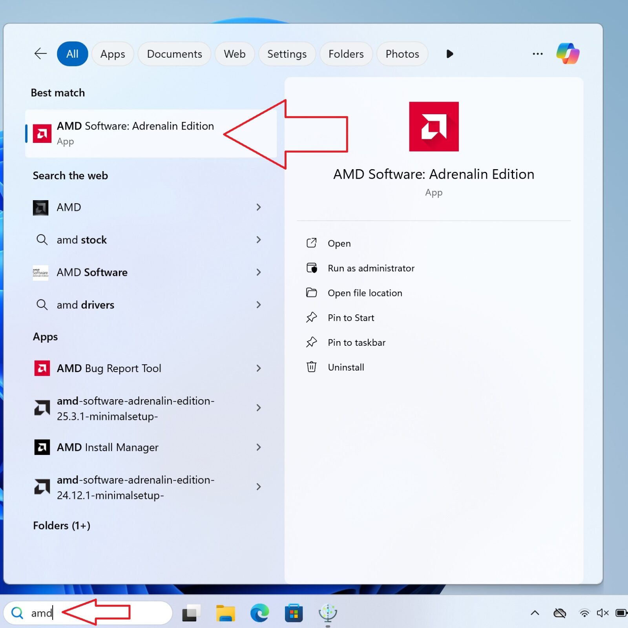The width and height of the screenshot is (628, 628).
Task: Expand the amd drivers web suggestion
Action: (x=258, y=305)
